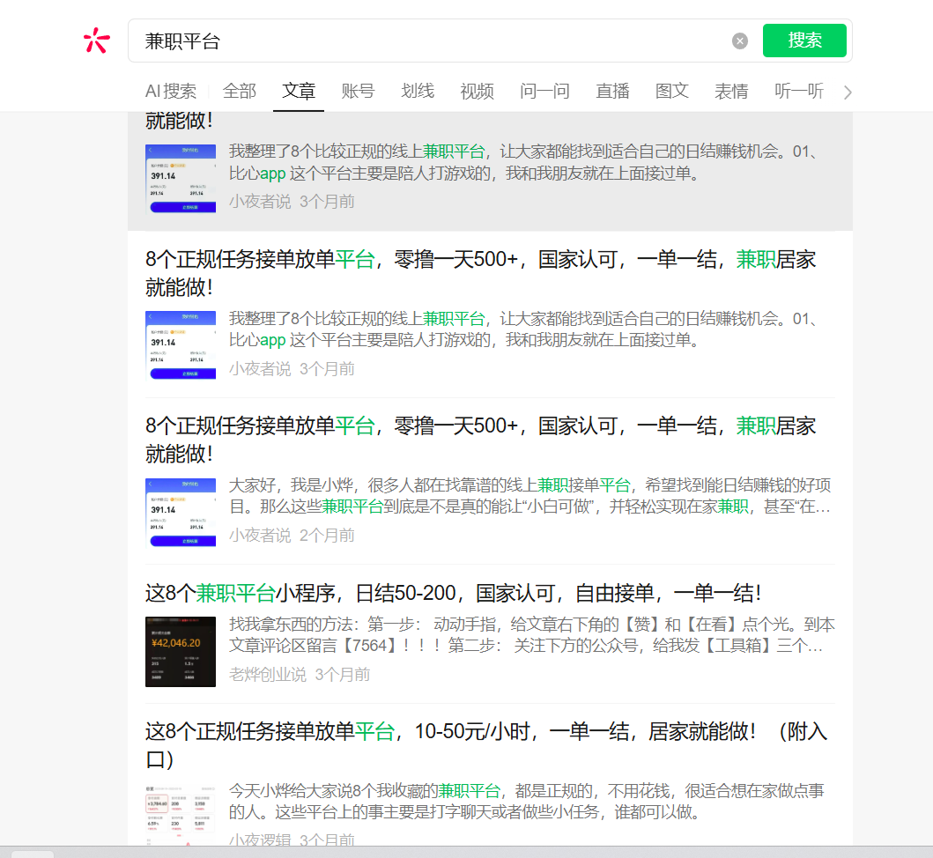Switch to the 直播 tab
933x858 pixels.
(613, 91)
